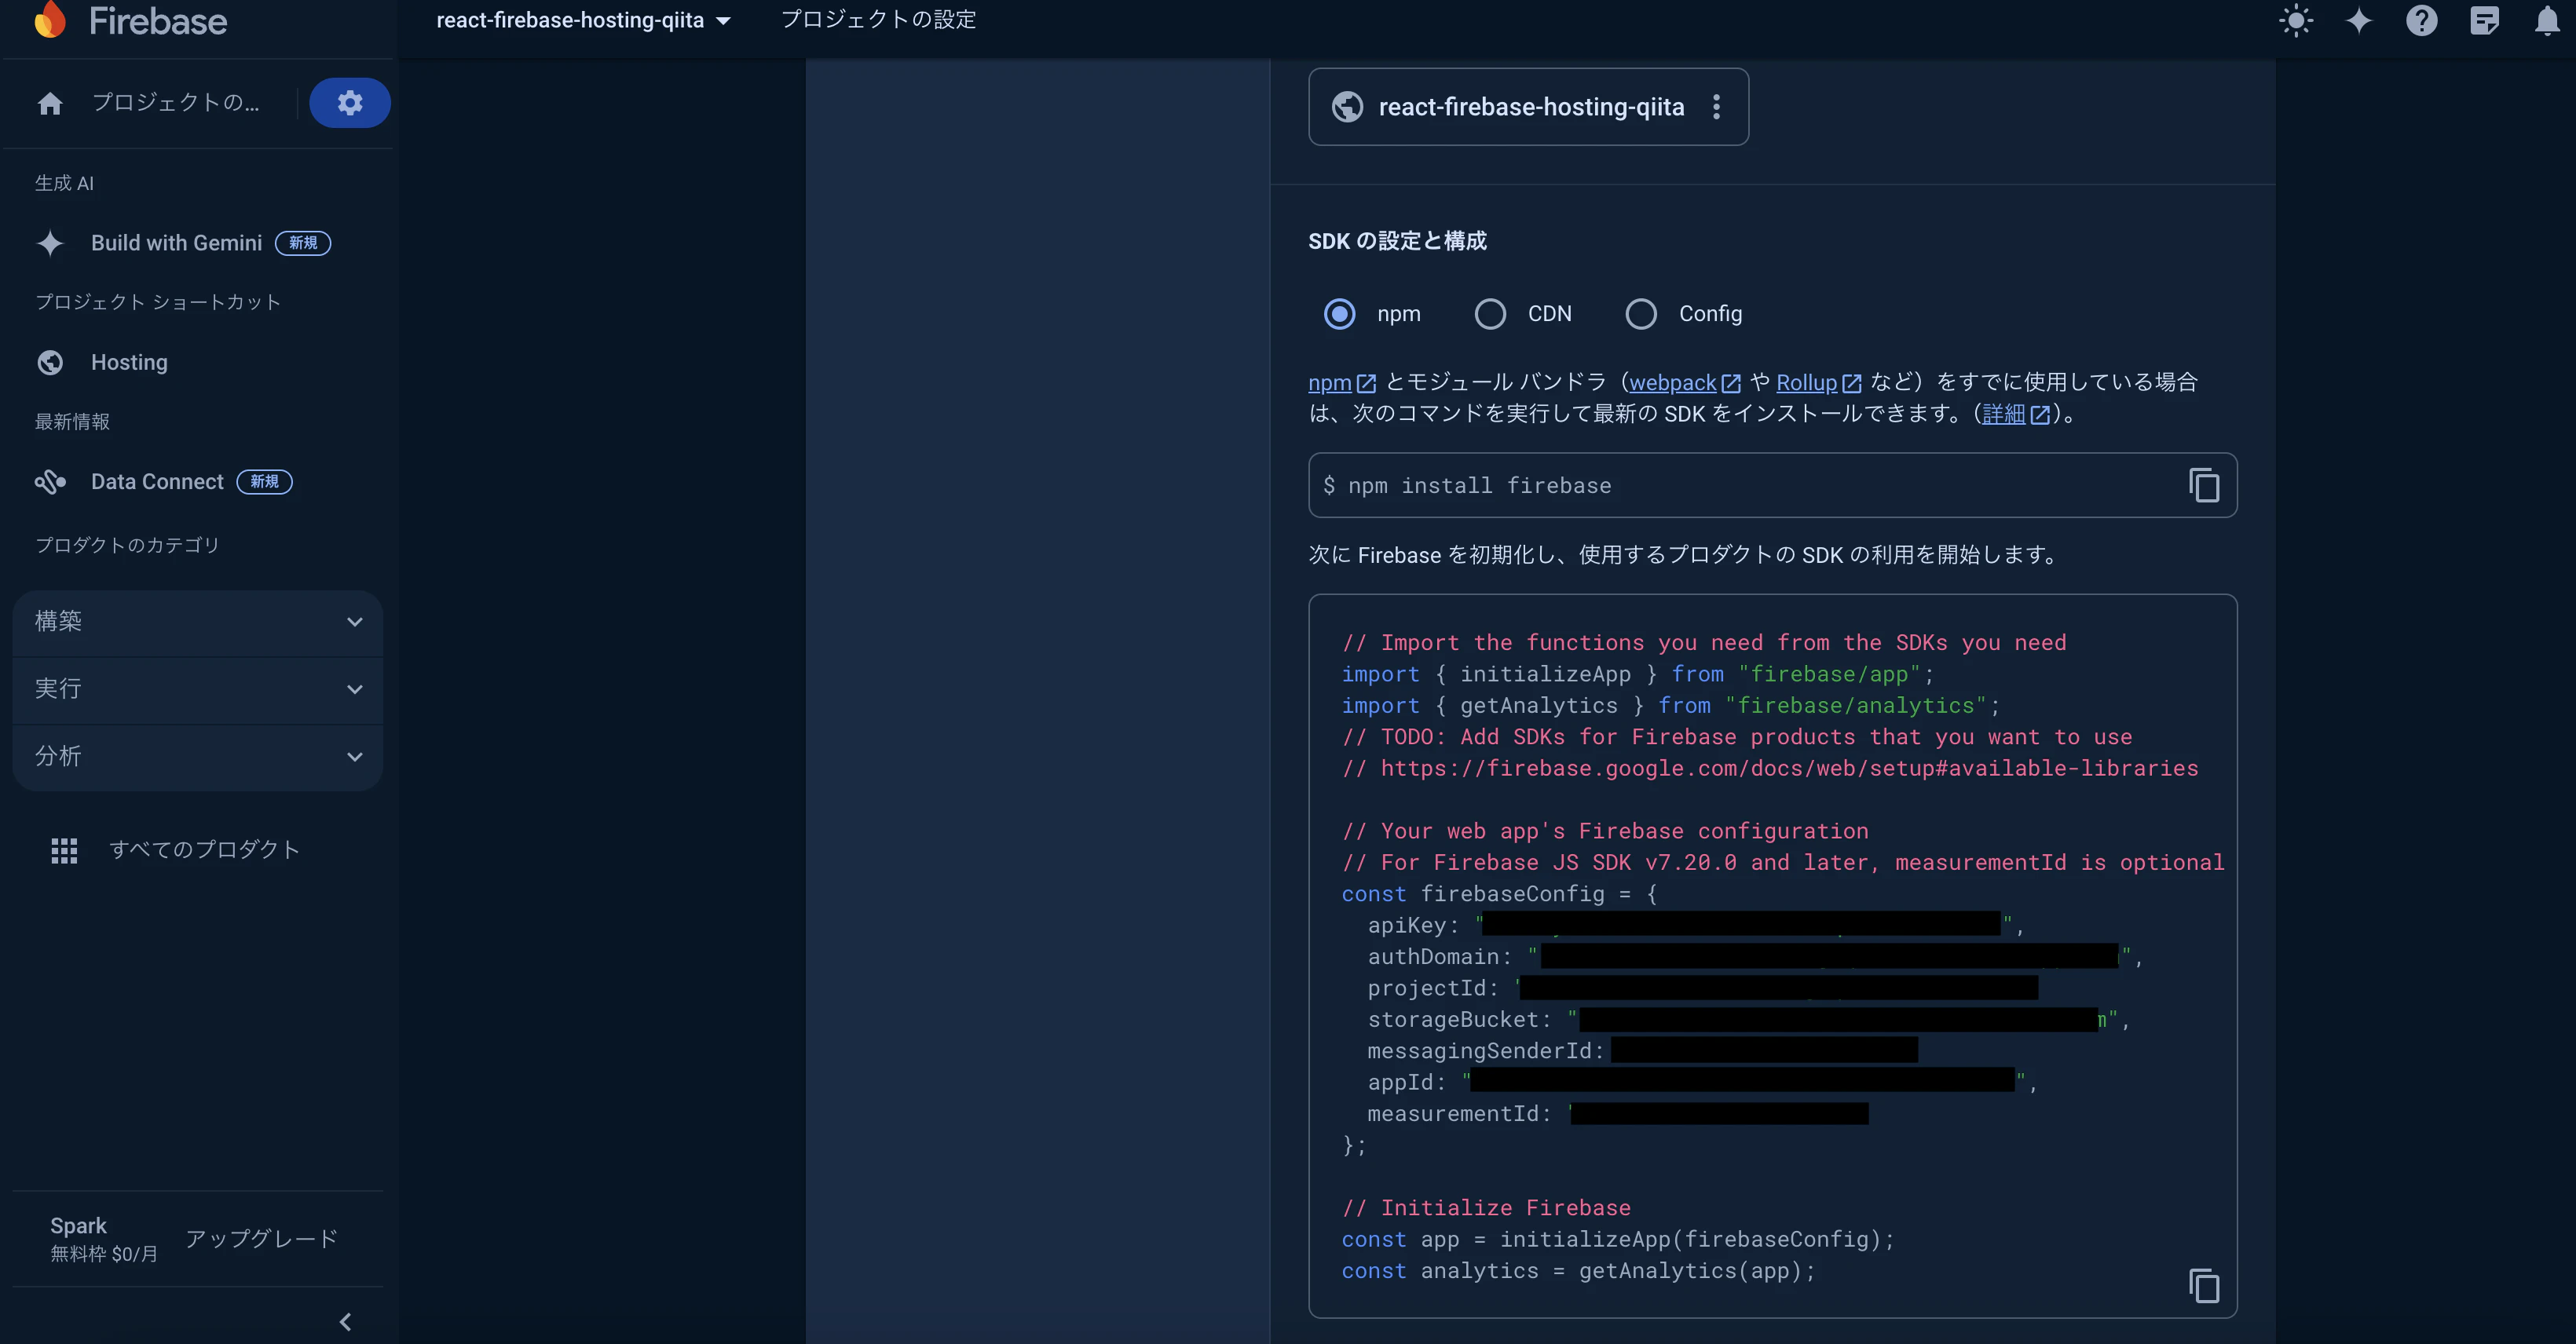Expand the 実行 category

[198, 689]
